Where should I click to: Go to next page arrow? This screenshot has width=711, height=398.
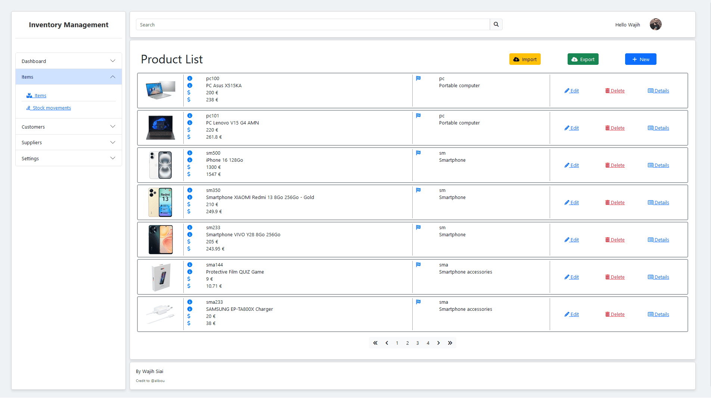tap(438, 343)
